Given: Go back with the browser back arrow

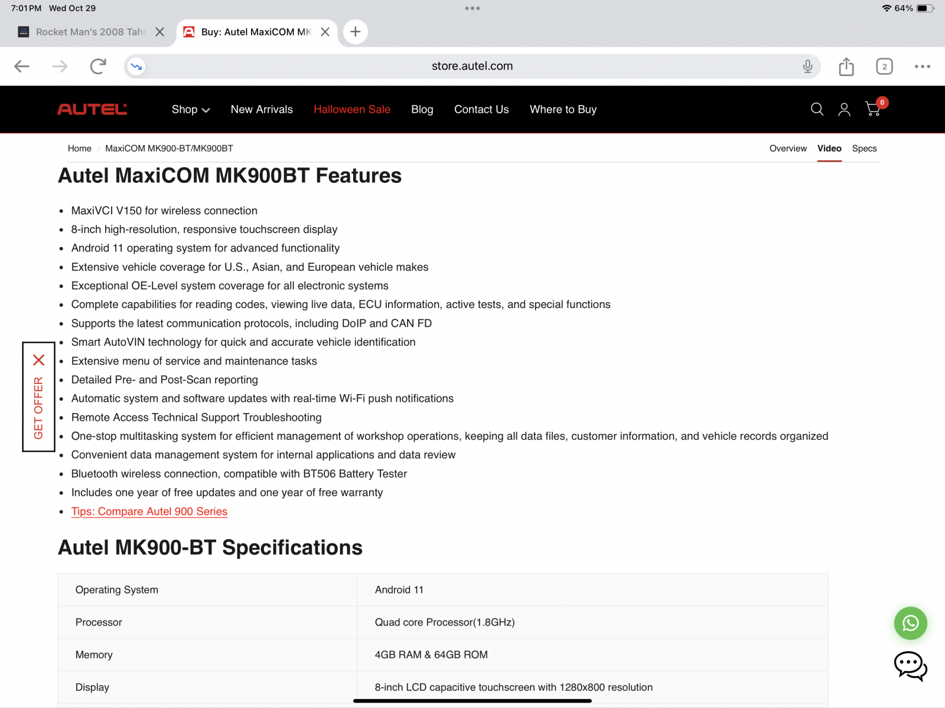Looking at the screenshot, I should click(x=22, y=66).
